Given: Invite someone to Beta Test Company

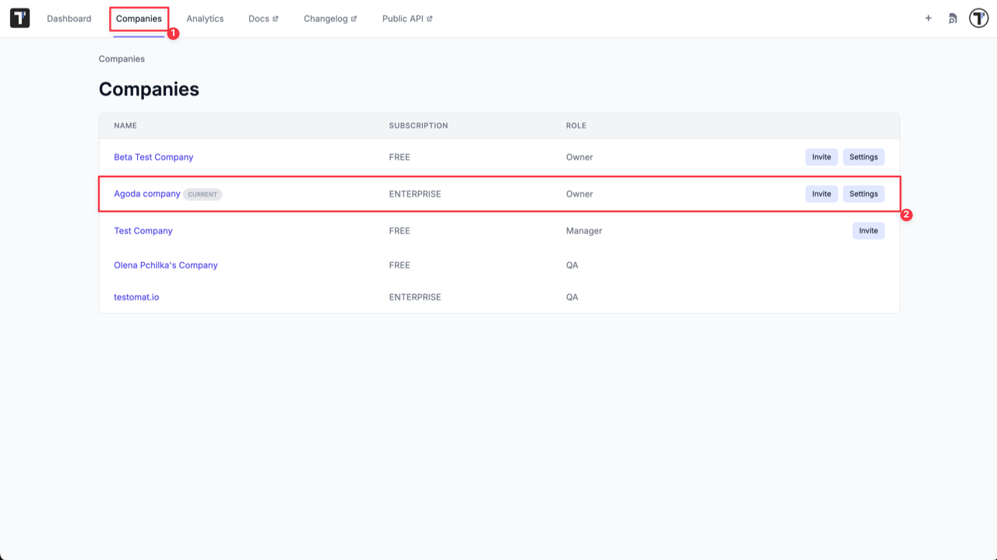Looking at the screenshot, I should click(821, 156).
